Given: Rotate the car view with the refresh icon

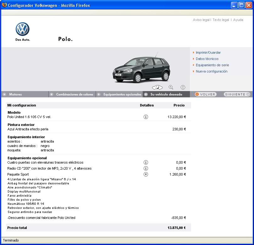Looking at the screenshot, I should point(183,87).
